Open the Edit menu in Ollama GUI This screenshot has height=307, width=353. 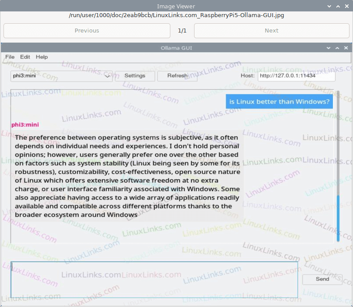pyautogui.click(x=25, y=57)
